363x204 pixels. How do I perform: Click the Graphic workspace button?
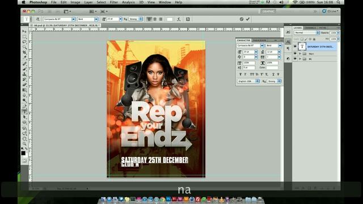(268, 11)
